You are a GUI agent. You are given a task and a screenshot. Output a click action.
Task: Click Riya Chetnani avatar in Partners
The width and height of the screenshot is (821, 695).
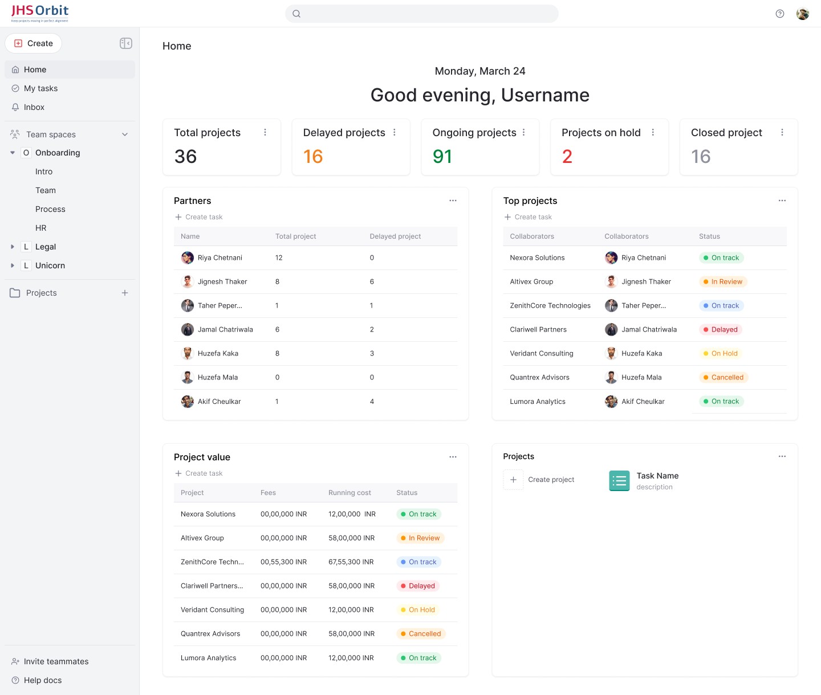[x=188, y=258]
